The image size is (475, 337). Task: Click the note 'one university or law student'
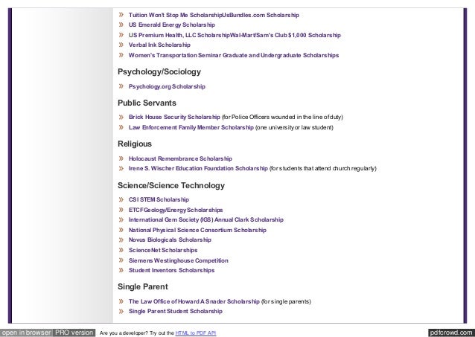point(294,127)
